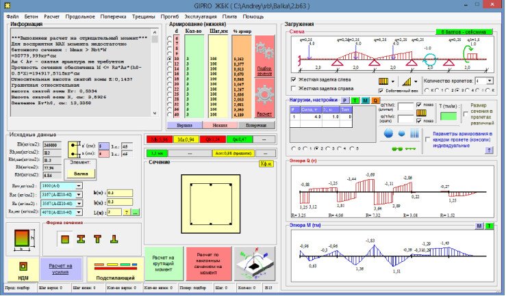Click the green T button on moment diagram
Viewport: 506px width, 296px height.
tap(489, 226)
